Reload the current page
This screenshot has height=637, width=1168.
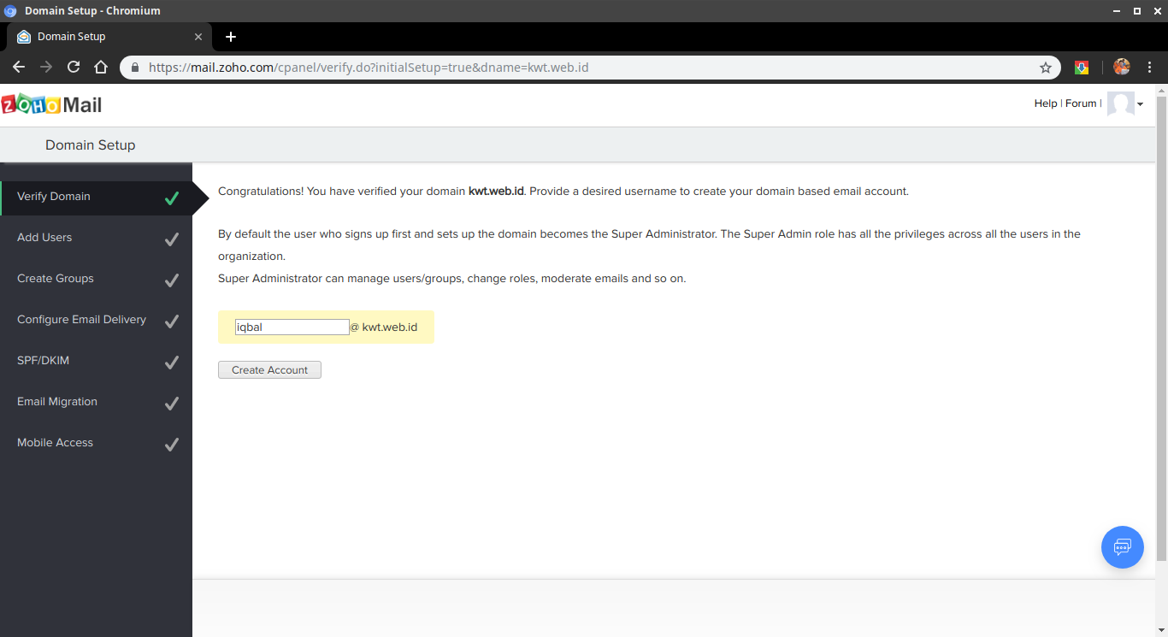point(73,67)
